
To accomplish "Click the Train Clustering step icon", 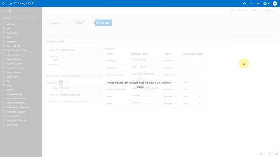I will pos(4,116).
